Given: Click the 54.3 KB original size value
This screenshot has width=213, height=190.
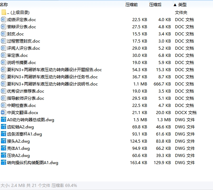Looking at the screenshot, I should tap(140, 70).
